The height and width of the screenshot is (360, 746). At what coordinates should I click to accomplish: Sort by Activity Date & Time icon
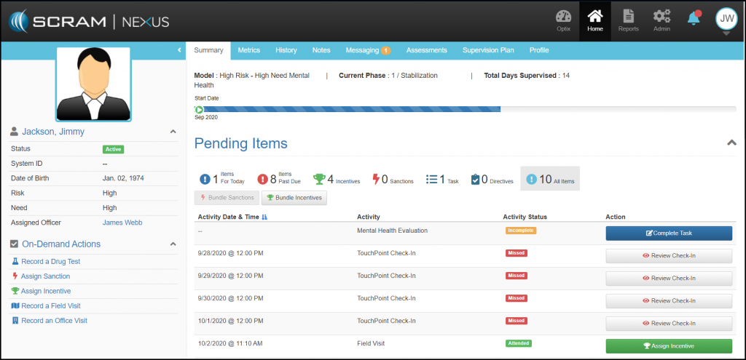(x=264, y=217)
